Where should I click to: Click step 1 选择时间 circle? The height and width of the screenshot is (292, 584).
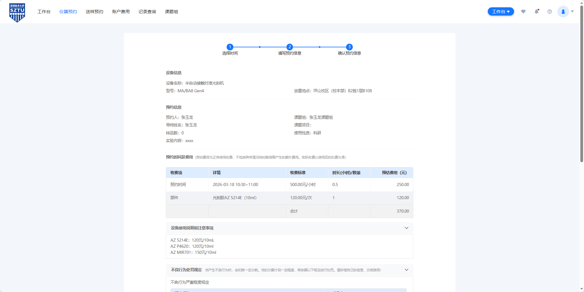(x=230, y=47)
